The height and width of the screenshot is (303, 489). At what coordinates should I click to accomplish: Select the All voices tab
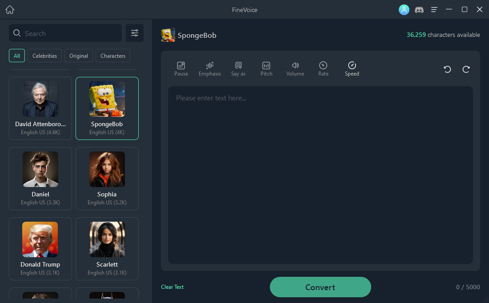[17, 56]
